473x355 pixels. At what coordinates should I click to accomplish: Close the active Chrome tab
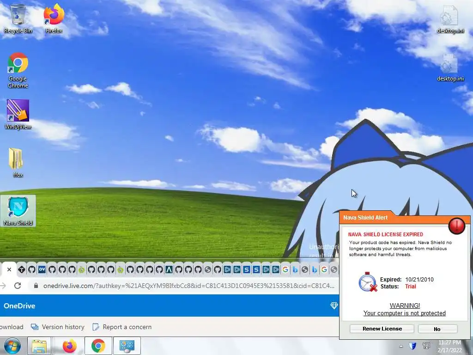(x=9, y=269)
